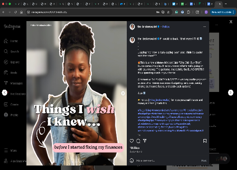The height and width of the screenshot is (170, 237).
Task: Reload the current page
Action: tap(15, 12)
